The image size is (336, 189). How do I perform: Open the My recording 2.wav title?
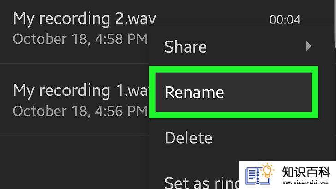click(84, 18)
